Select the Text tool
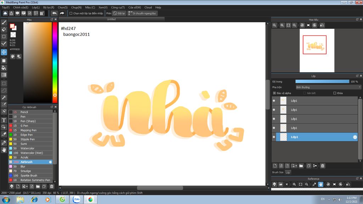363x204 pixels. click(x=4, y=120)
